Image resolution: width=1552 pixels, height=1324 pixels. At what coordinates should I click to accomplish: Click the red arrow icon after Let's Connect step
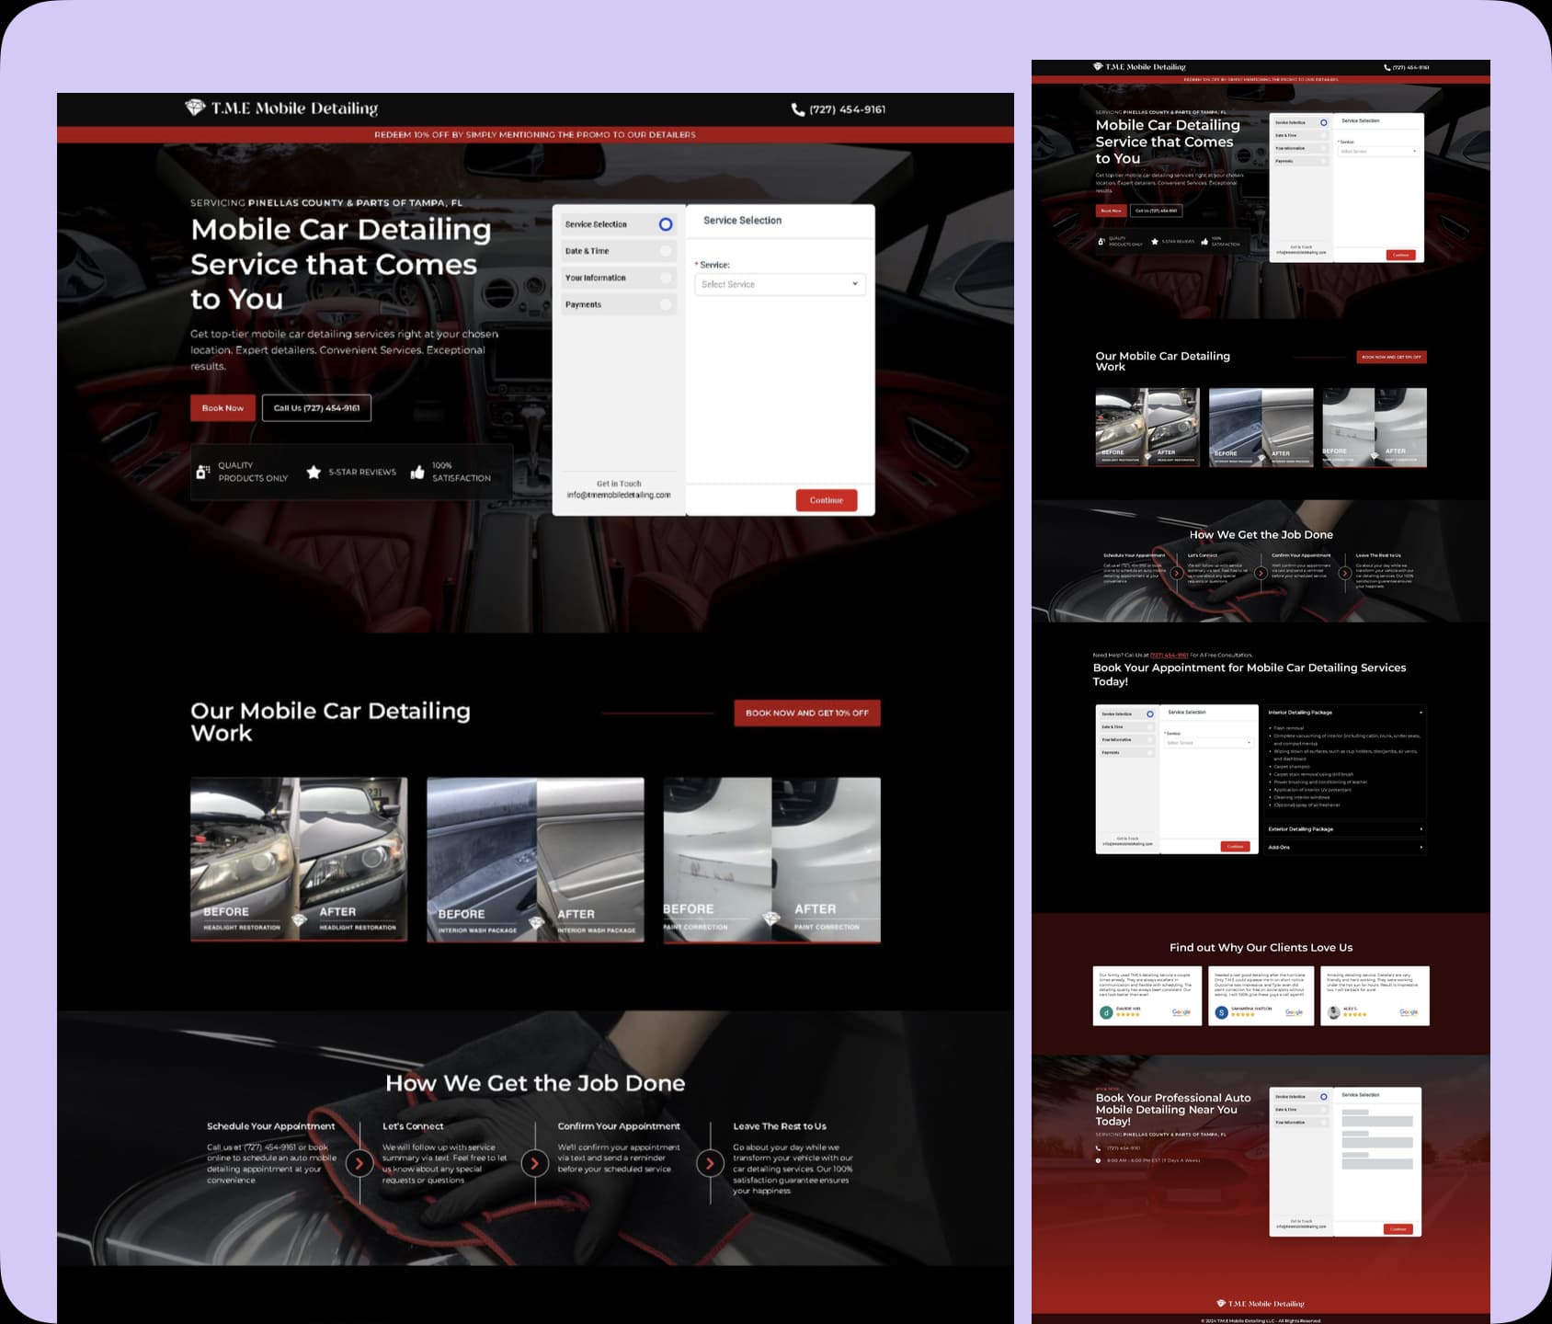[x=533, y=1162]
